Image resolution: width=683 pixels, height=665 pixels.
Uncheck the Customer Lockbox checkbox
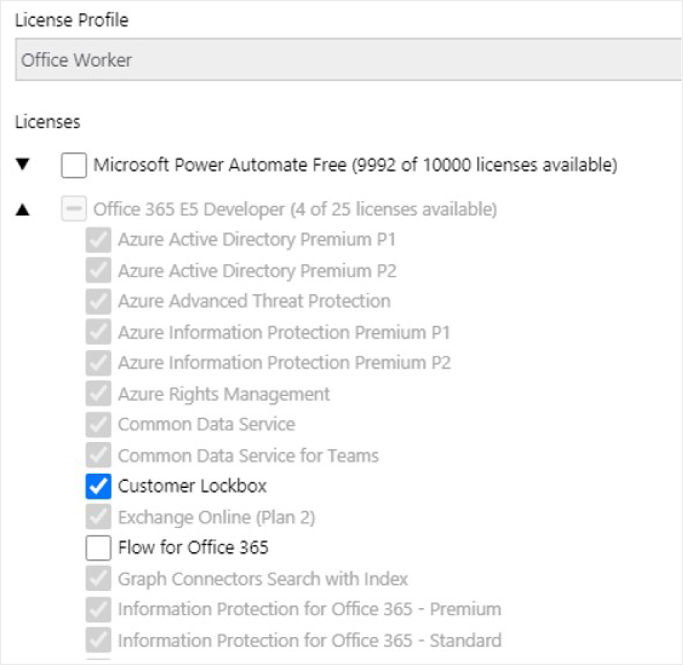tap(98, 486)
